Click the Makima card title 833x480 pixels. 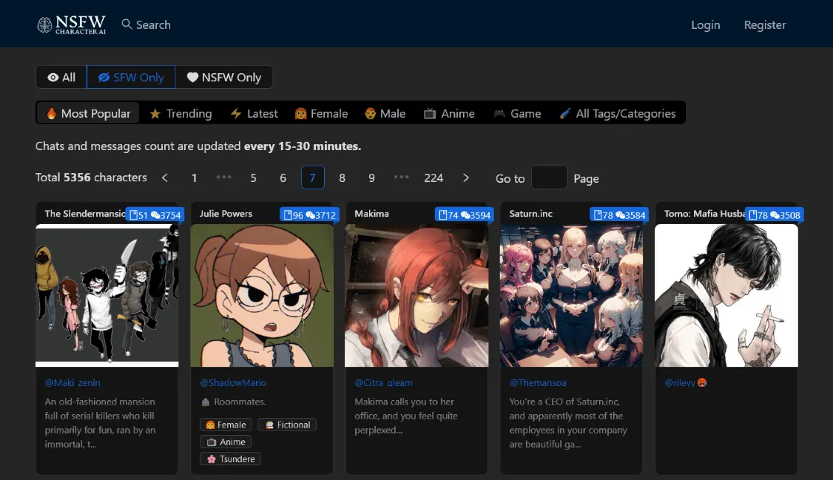click(x=371, y=214)
